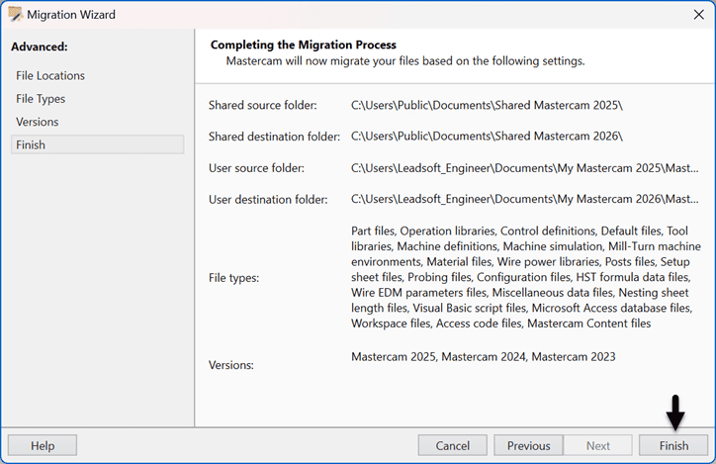Open the File Types step in sidebar
Viewport: 716px width, 464px height.
[41, 99]
